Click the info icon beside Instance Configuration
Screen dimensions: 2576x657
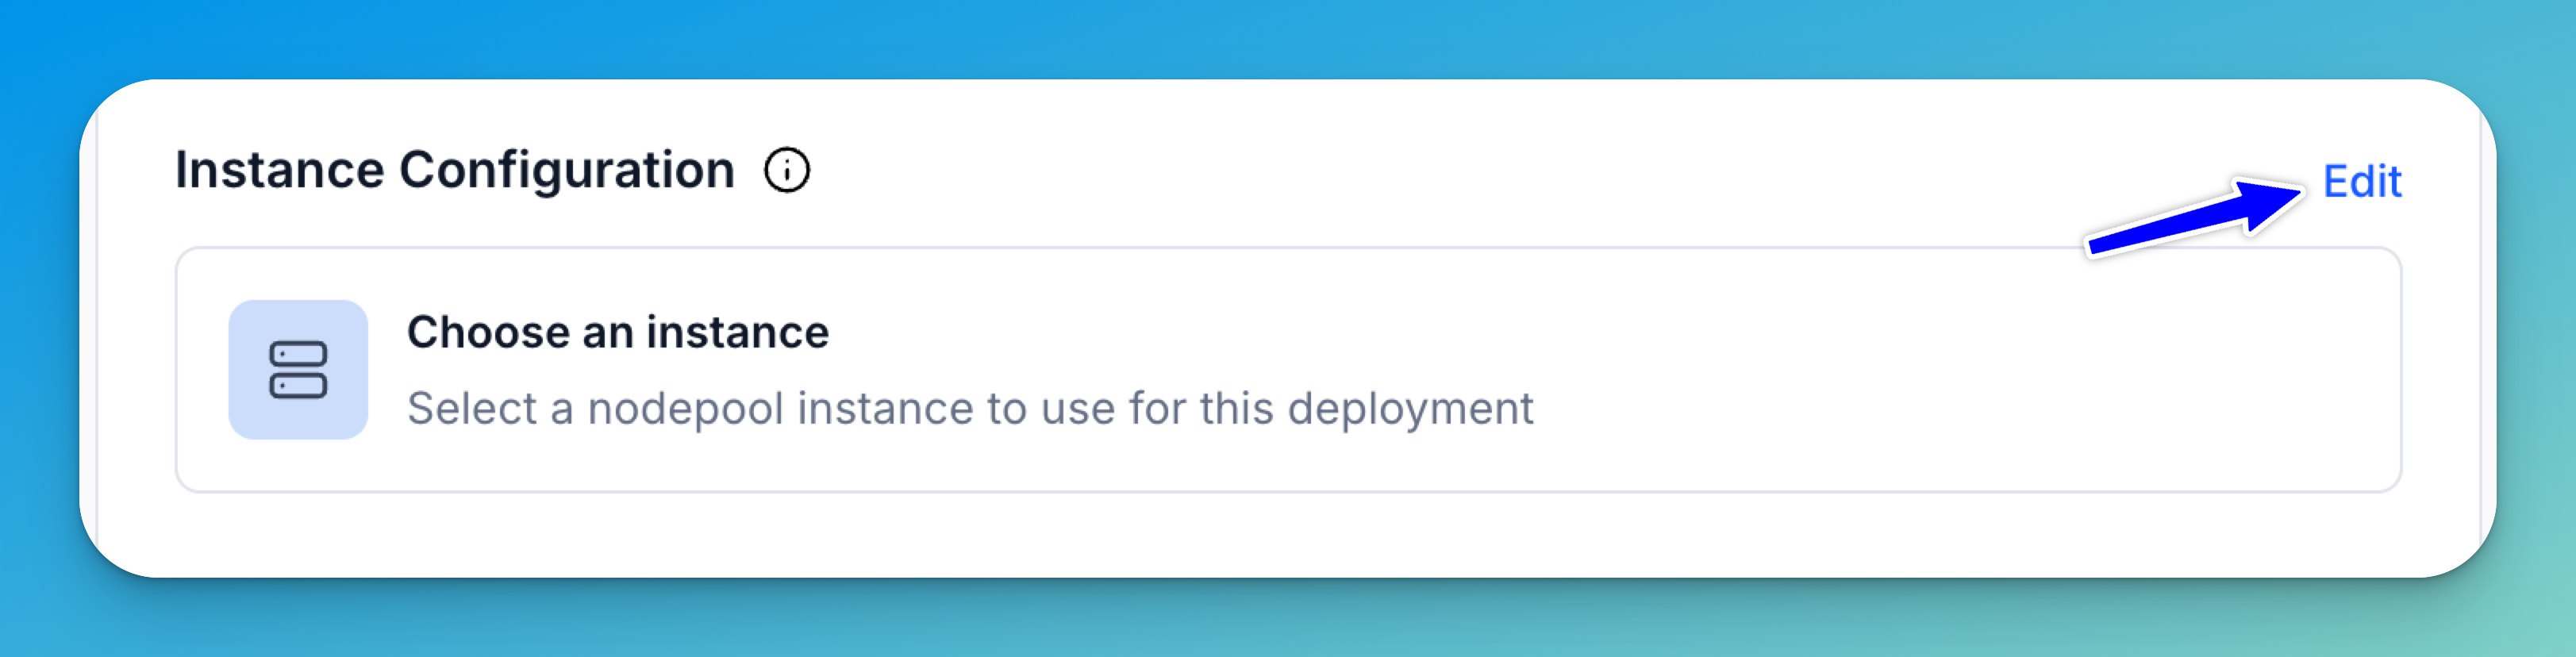(786, 170)
